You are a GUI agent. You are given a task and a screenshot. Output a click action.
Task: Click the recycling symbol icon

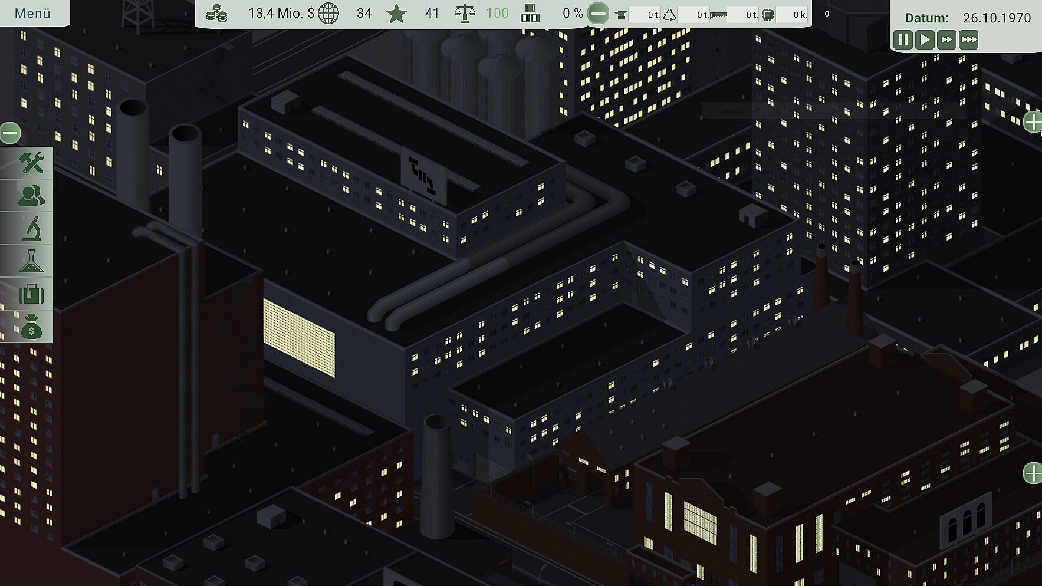pos(669,14)
